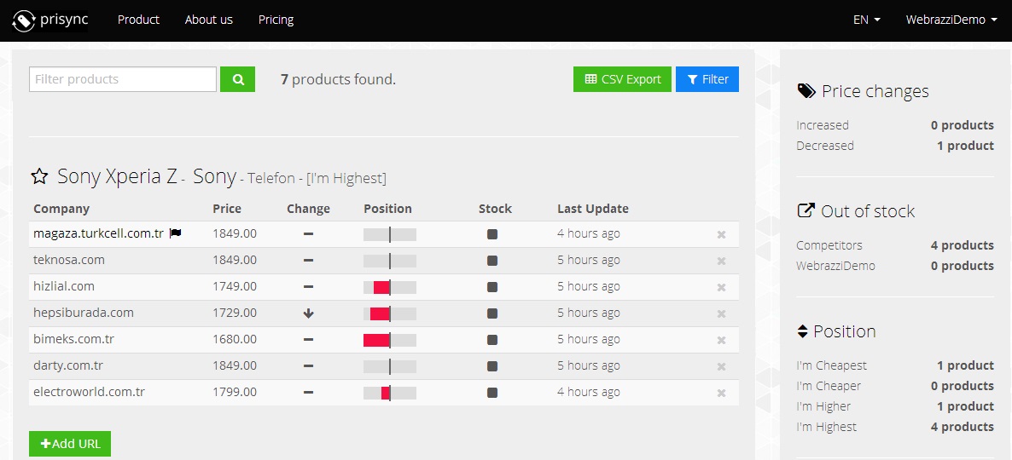1012x460 pixels.
Task: Click the position bar for bimeks.com.tr
Action: point(389,340)
